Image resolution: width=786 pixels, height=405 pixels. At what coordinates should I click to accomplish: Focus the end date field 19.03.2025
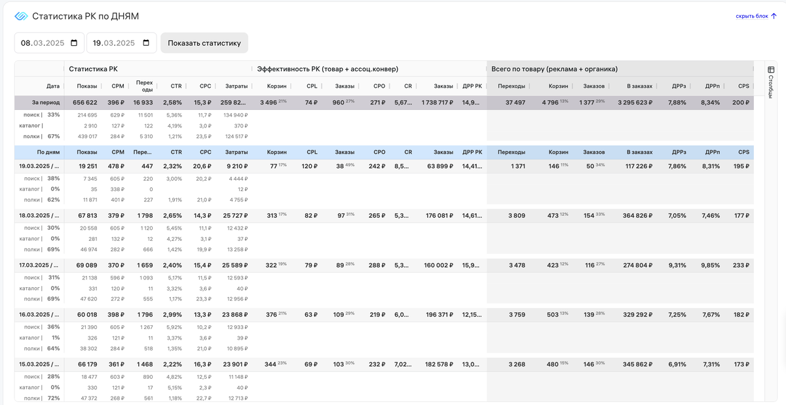(x=121, y=43)
